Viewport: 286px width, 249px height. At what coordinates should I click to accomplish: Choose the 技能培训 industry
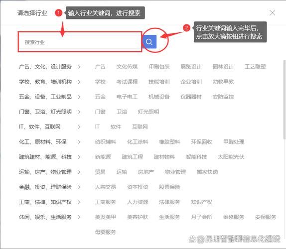(159, 82)
